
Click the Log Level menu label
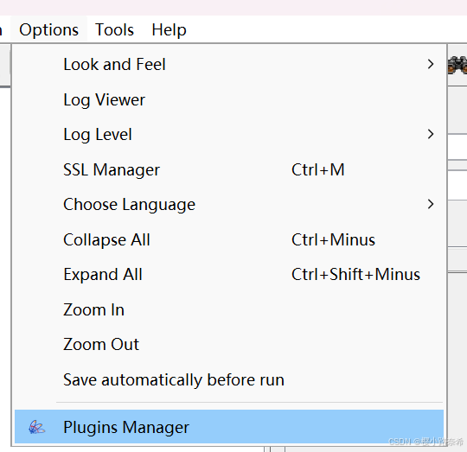(98, 135)
